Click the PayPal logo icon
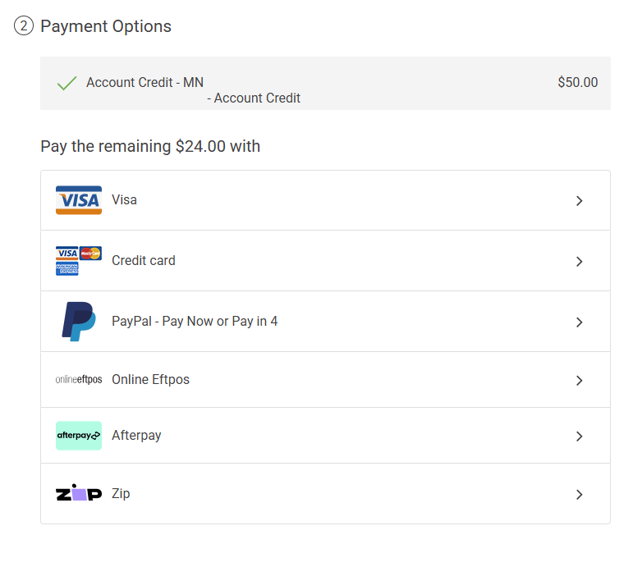Screen dimensions: 633x567 [x=79, y=322]
